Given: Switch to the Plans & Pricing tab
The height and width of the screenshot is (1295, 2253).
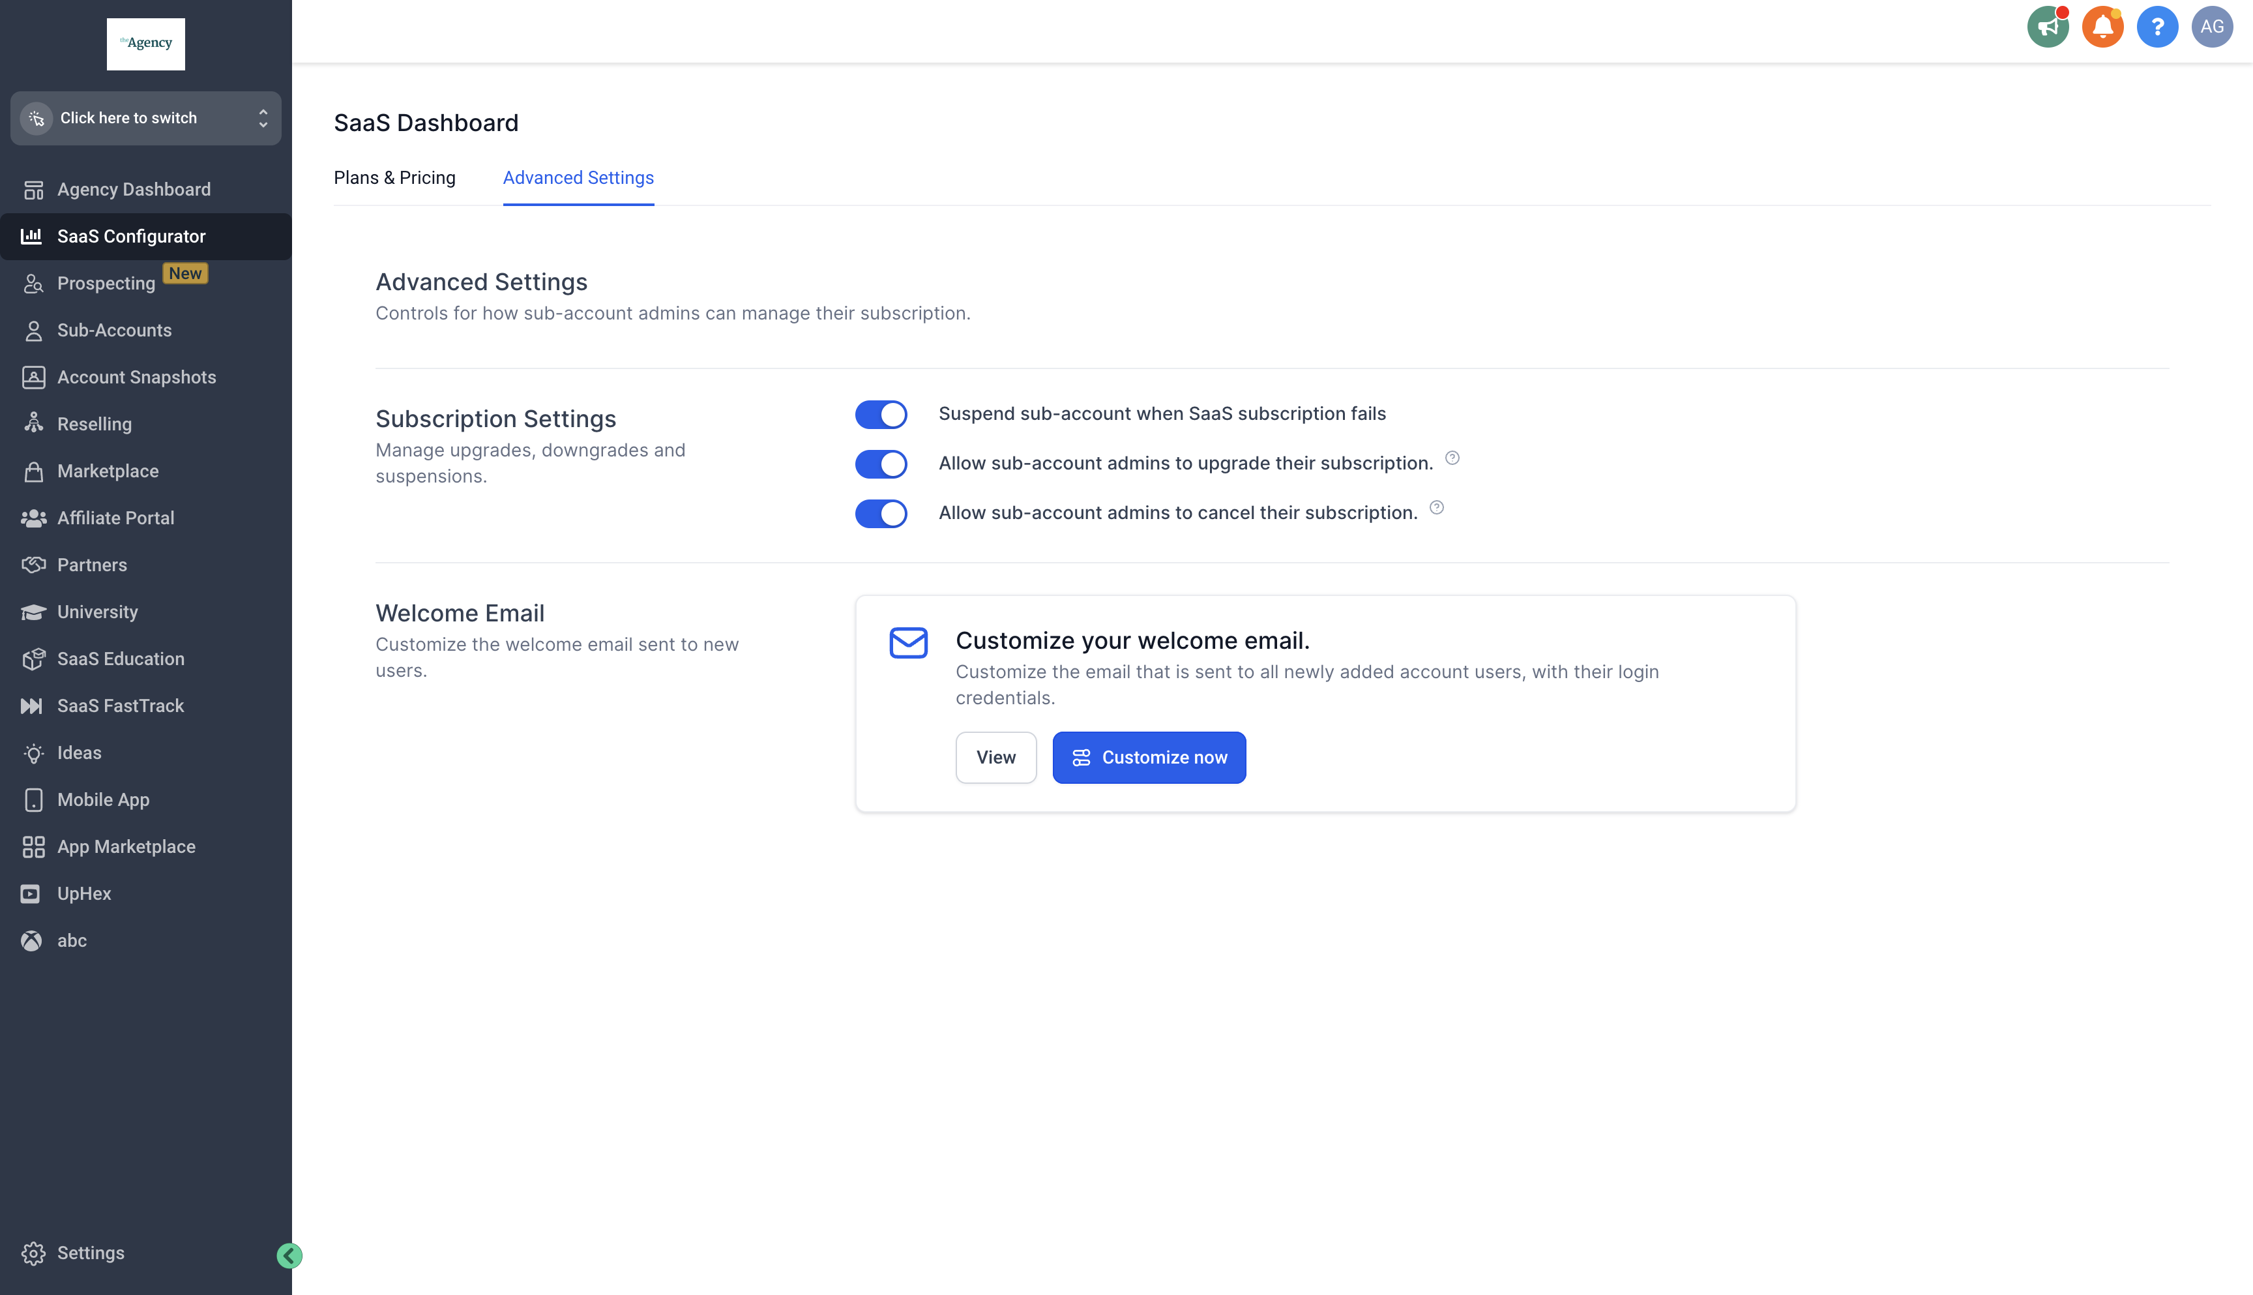Looking at the screenshot, I should [x=394, y=178].
